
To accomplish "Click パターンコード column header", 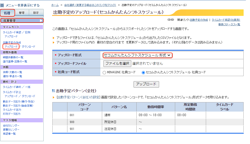I will [x=85, y=107].
